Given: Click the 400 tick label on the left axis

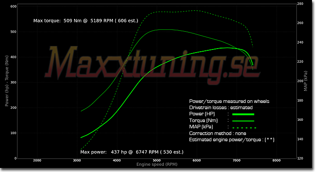Looking at the screenshot, I should pos(13,57).
